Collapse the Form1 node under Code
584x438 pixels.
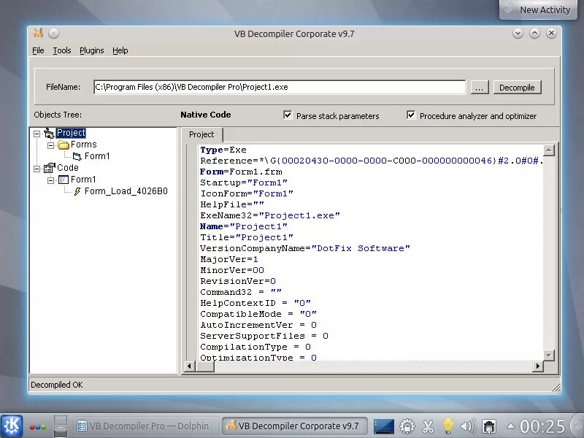(x=50, y=180)
